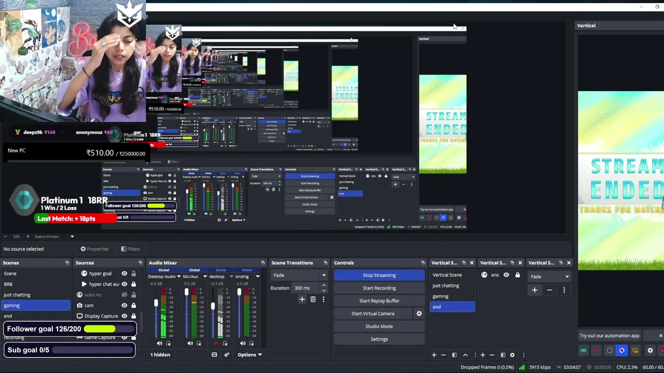
Task: Zoom out the preview with the minus icon
Action: pyautogui.click(x=5, y=237)
